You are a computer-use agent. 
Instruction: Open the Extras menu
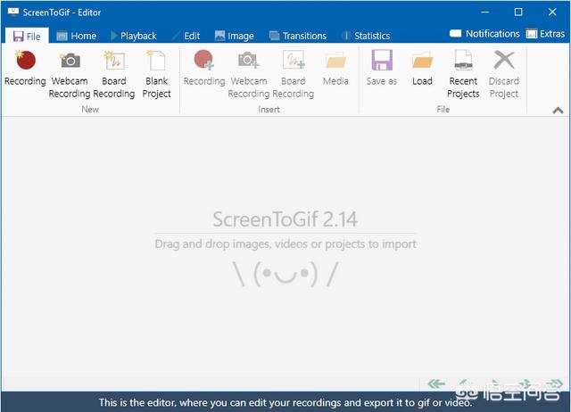[545, 34]
